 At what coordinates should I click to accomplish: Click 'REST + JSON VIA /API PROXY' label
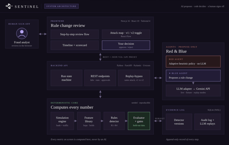120,57
